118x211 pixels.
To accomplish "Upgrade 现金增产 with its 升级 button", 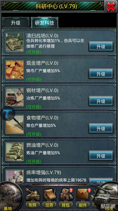I will 101,74.
